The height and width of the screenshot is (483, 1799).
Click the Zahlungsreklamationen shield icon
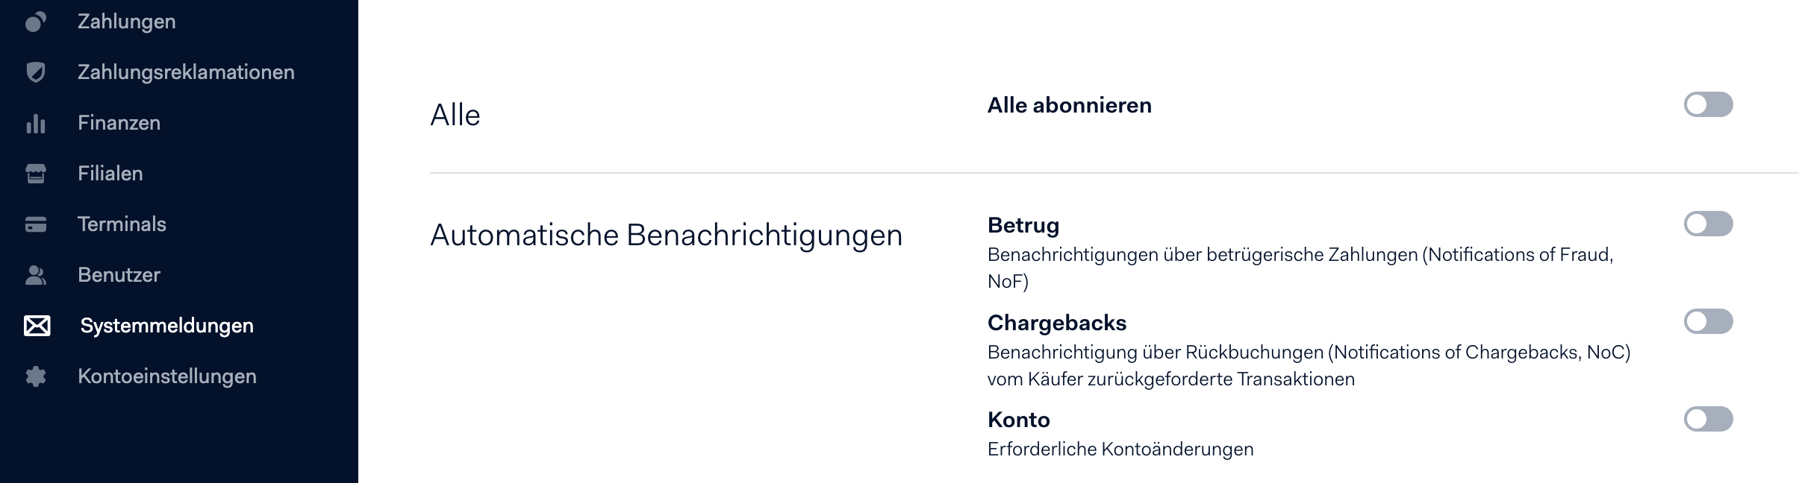(36, 72)
